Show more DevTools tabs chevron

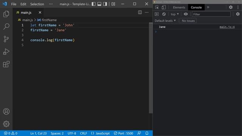click(x=208, y=7)
